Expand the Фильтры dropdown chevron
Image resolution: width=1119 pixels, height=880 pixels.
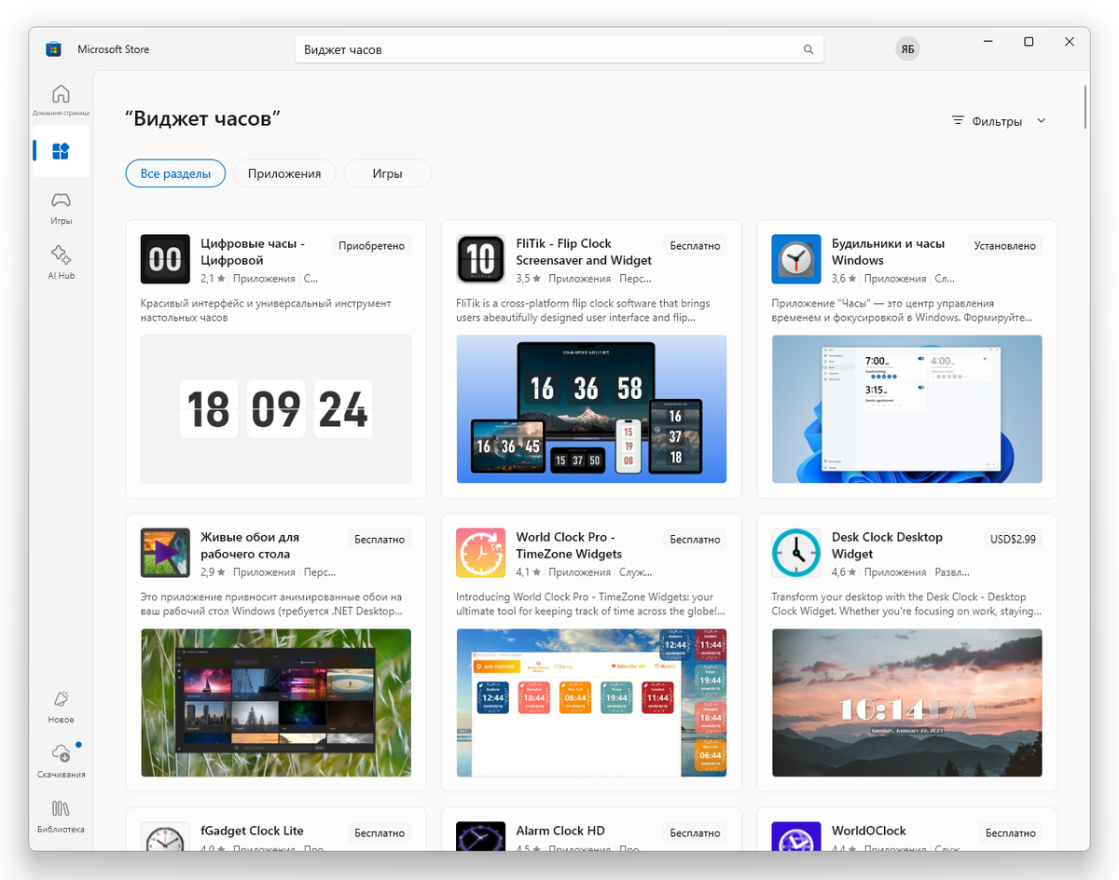point(1042,121)
